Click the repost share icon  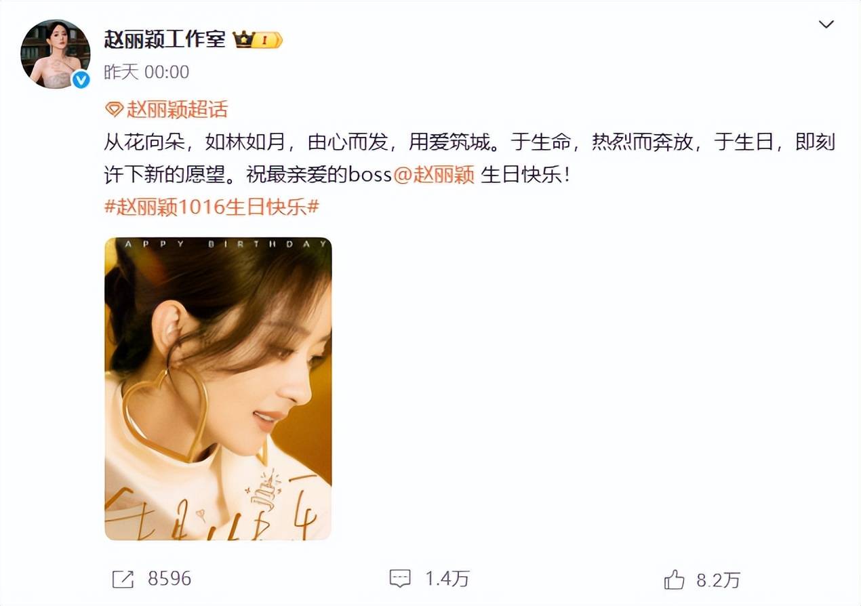122,579
